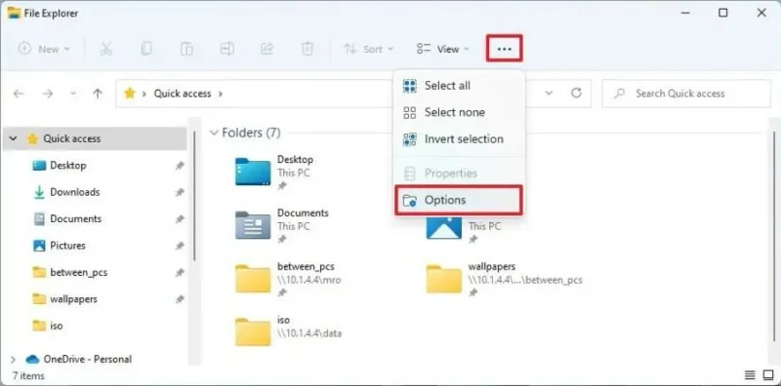Select the iso folder icon in content
Screen dimensions: 781x386
[x=253, y=331]
